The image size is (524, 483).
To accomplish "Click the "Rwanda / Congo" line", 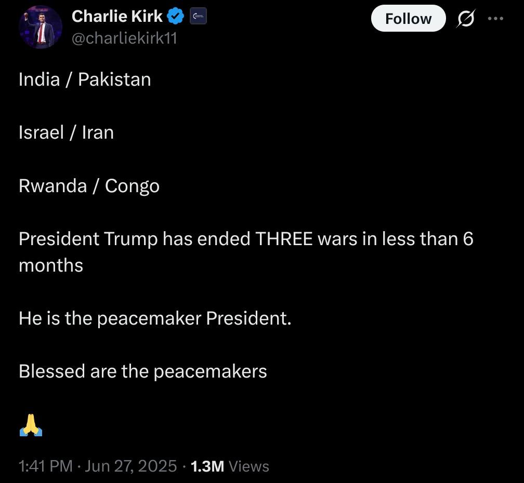I will pos(89,185).
